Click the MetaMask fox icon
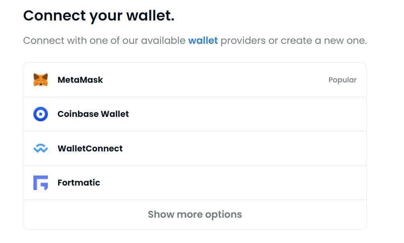The width and height of the screenshot is (404, 243). [x=41, y=80]
